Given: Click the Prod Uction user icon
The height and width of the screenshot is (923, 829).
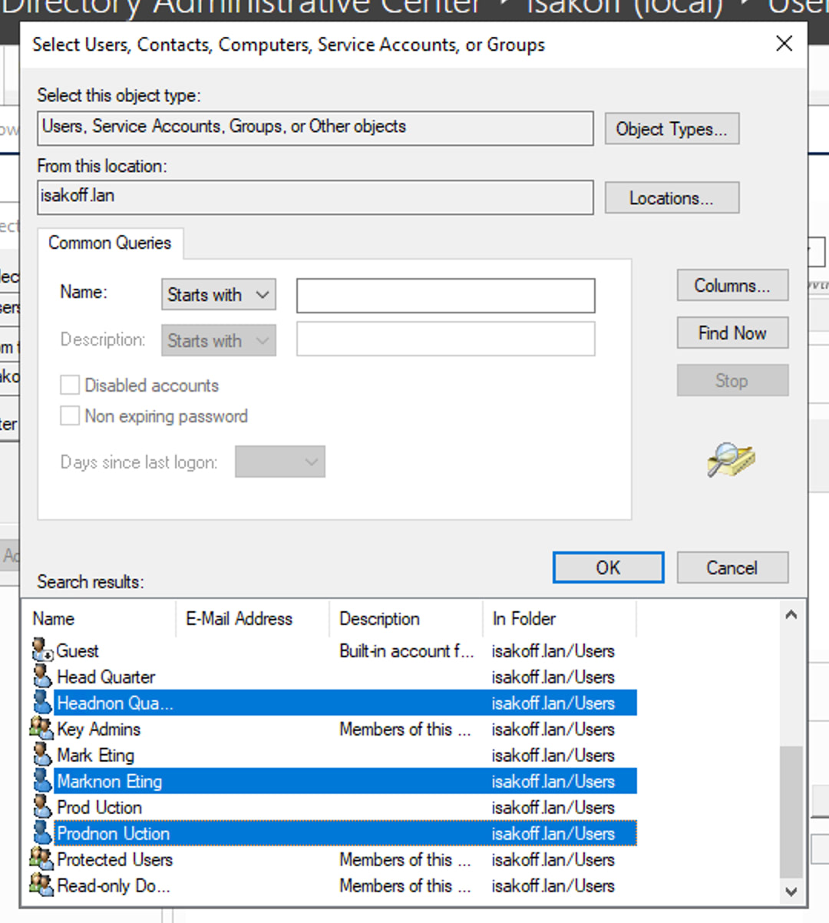Looking at the screenshot, I should click(x=42, y=807).
